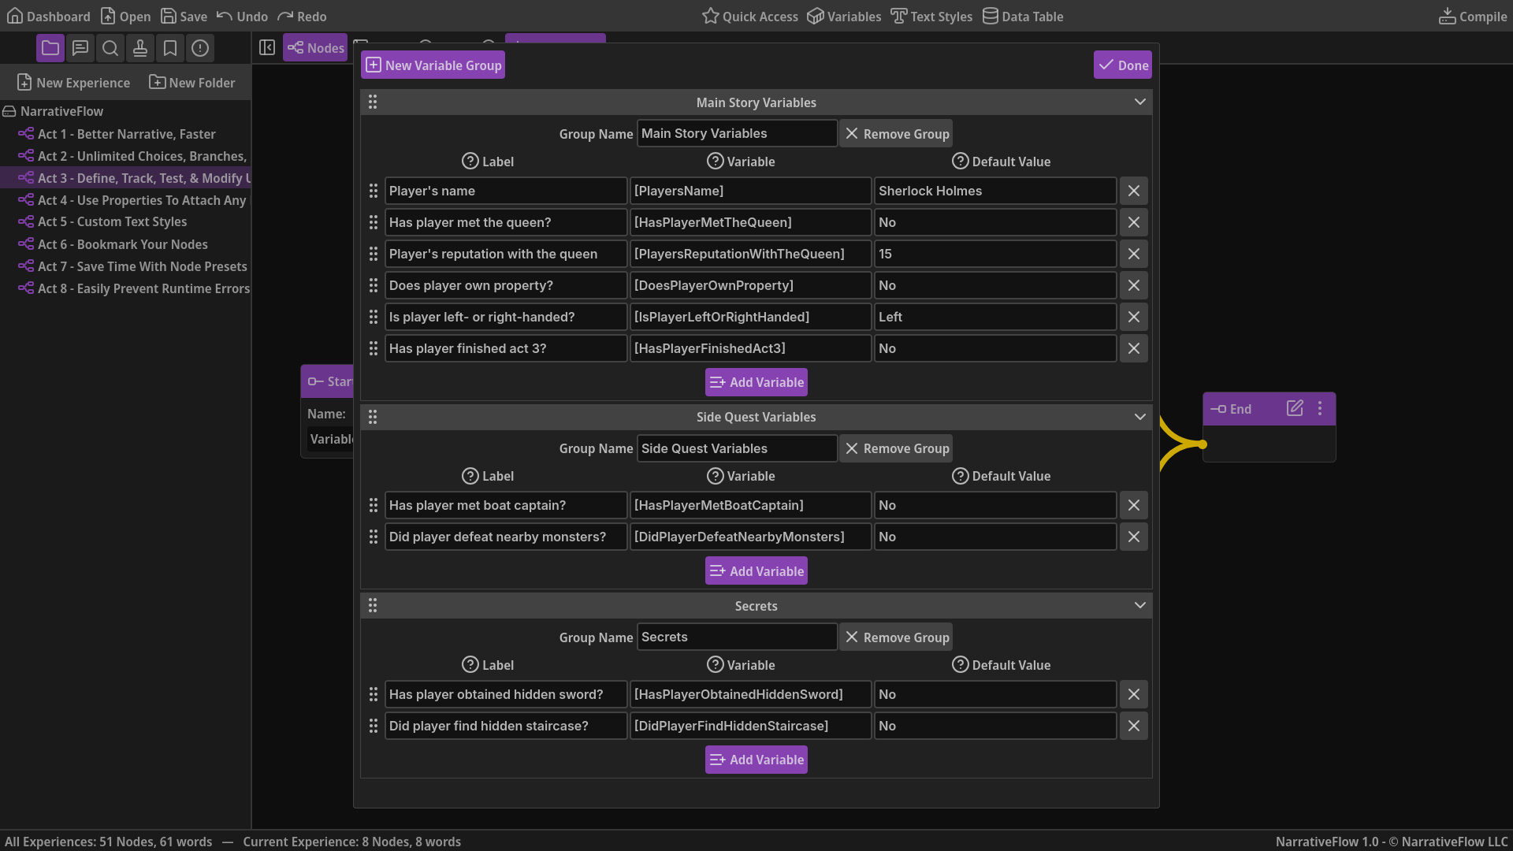Click Compile in top right

(1473, 16)
